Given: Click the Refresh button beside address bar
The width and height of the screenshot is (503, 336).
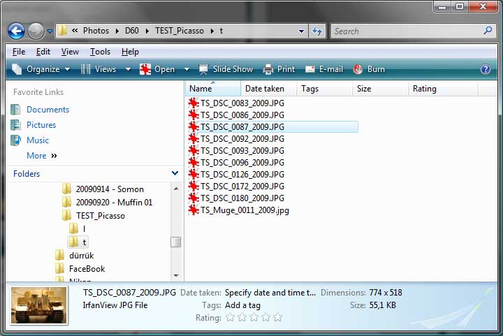Looking at the screenshot, I should click(318, 31).
